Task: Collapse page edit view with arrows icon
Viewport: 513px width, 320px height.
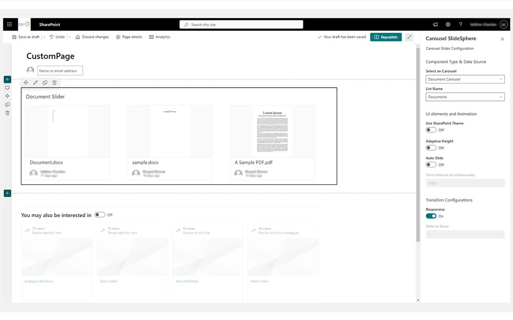Action: click(x=409, y=37)
